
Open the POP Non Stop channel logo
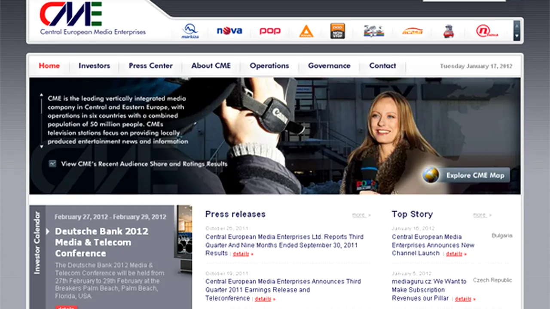[x=338, y=31]
